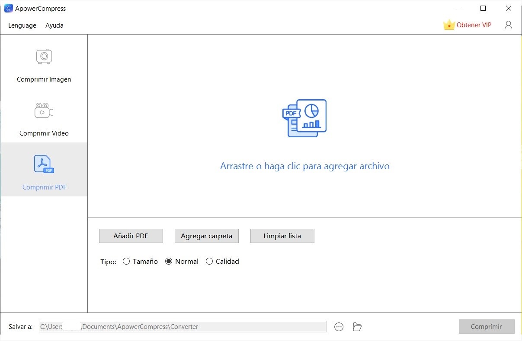Viewport: 522px width, 341px height.
Task: Click the Obtener VIP link
Action: [474, 25]
